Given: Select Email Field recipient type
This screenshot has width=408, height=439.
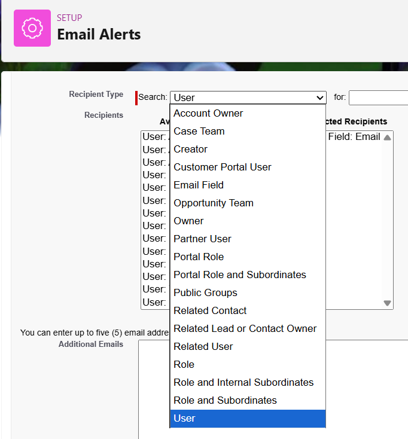Looking at the screenshot, I should [x=199, y=185].
